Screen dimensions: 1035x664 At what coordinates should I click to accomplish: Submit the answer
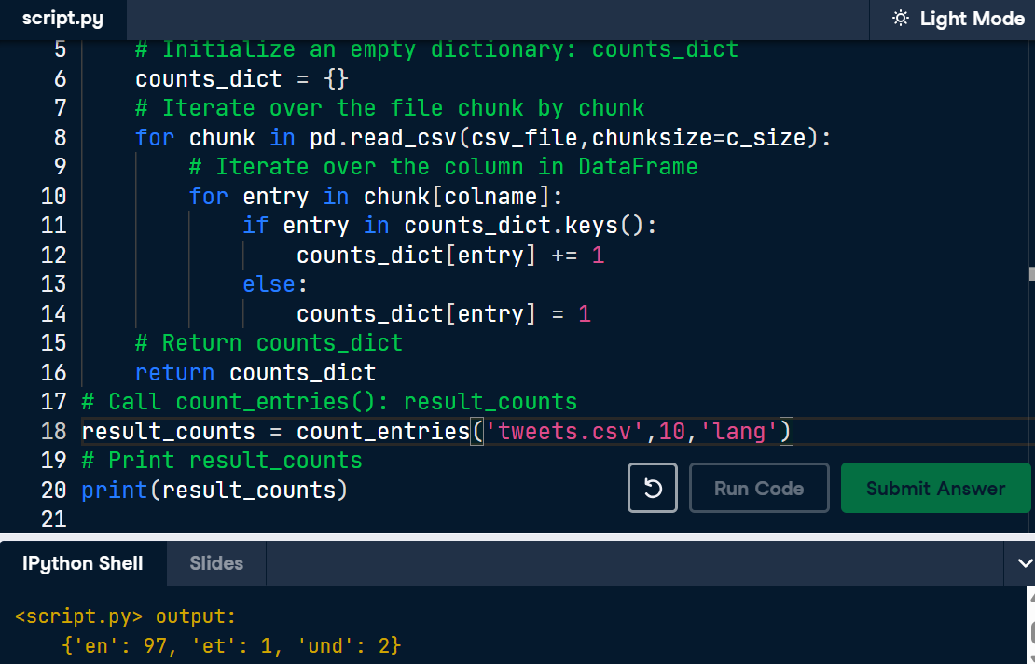(x=935, y=488)
